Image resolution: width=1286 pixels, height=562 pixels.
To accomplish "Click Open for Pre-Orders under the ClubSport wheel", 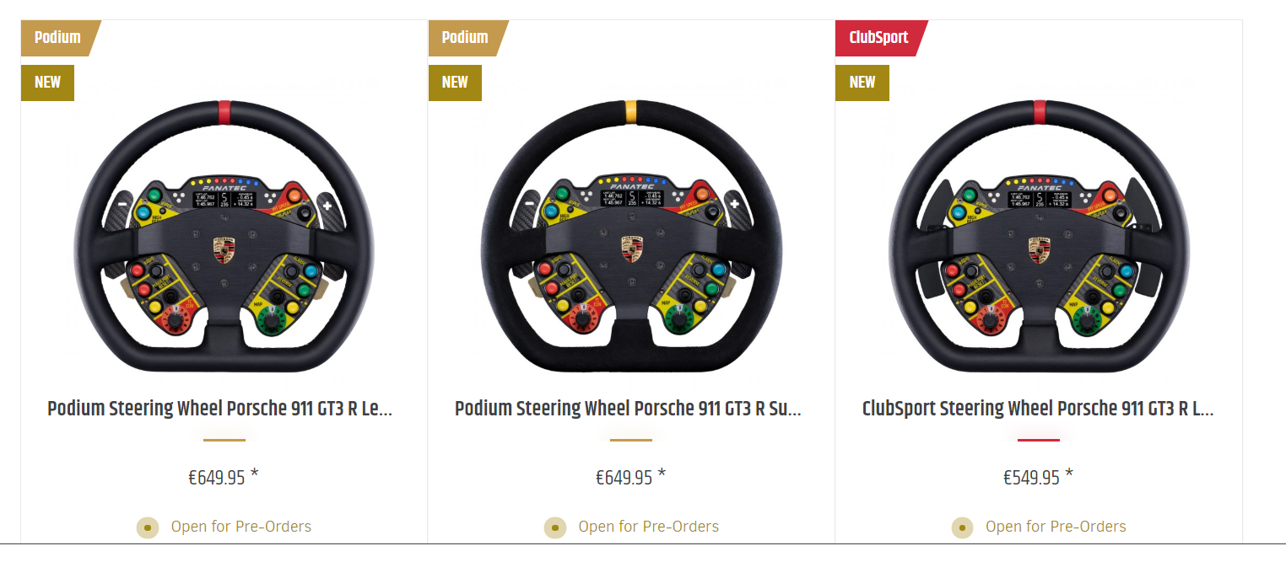I will 1056,527.
